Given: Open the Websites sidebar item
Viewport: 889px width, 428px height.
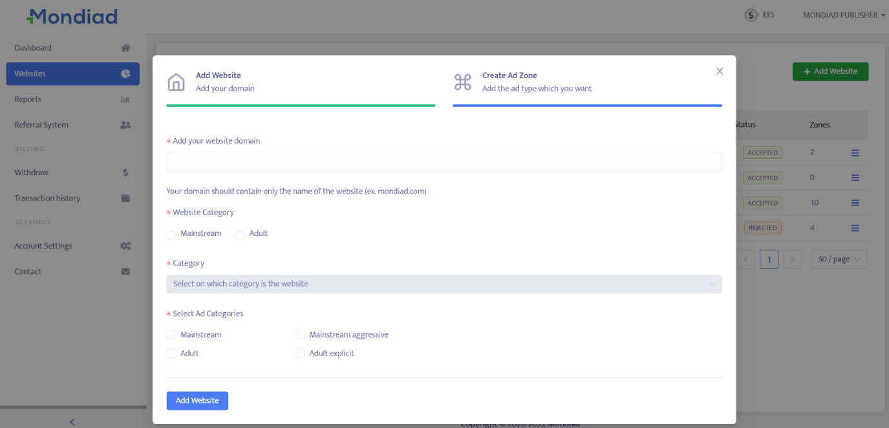Looking at the screenshot, I should point(72,74).
